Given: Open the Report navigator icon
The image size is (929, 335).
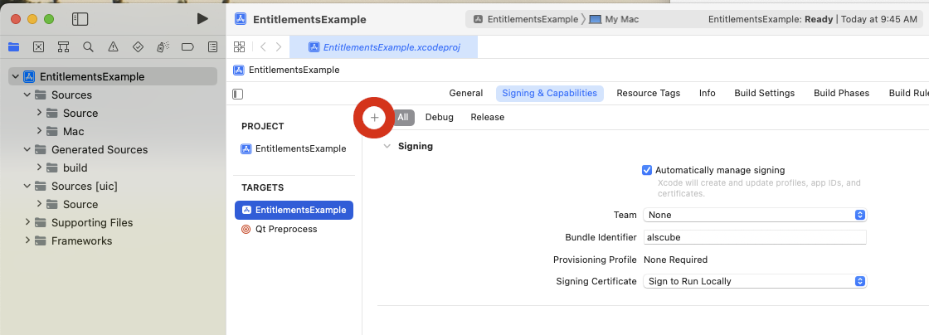Looking at the screenshot, I should (x=212, y=46).
